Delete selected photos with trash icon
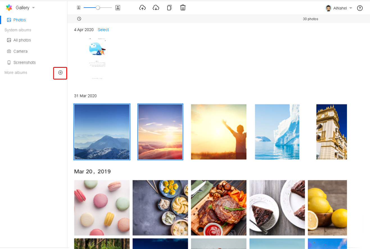This screenshot has height=249, width=370. pyautogui.click(x=183, y=8)
